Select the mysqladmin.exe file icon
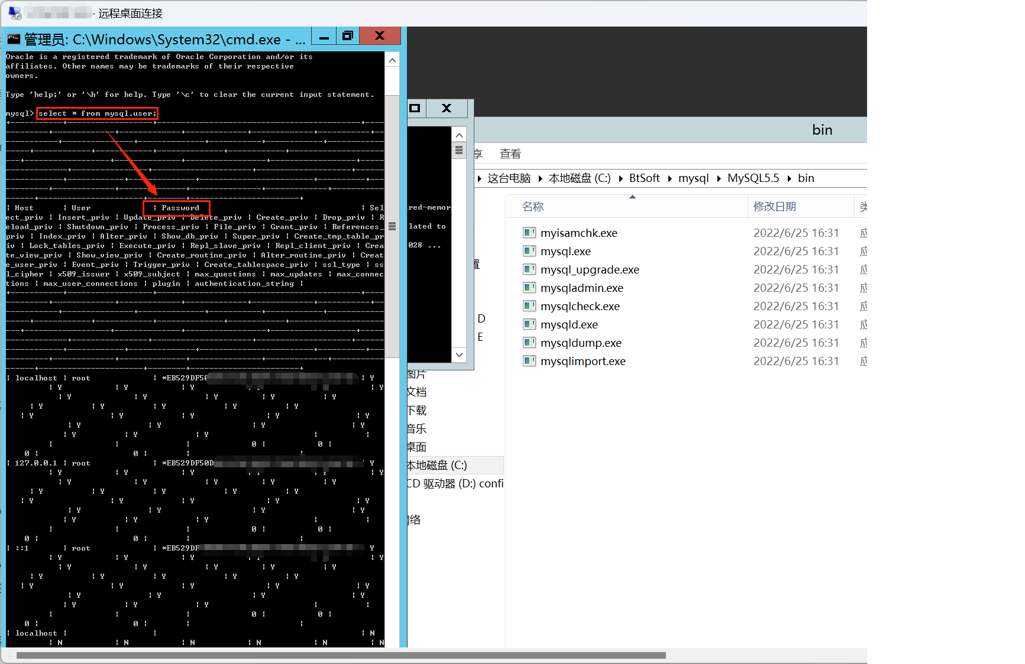The image size is (1025, 664). 529,288
